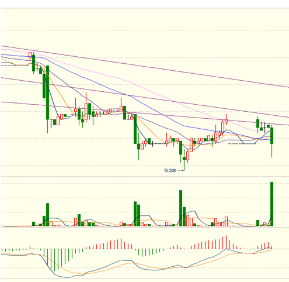
Task: Click the arrow beside the 528 label
Action: click(x=180, y=170)
